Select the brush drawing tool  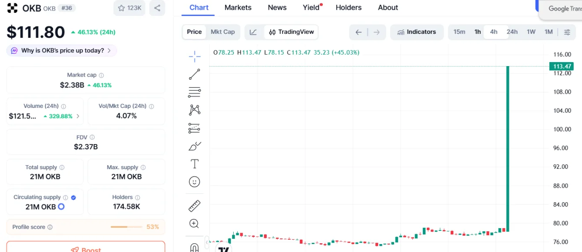pyautogui.click(x=194, y=146)
